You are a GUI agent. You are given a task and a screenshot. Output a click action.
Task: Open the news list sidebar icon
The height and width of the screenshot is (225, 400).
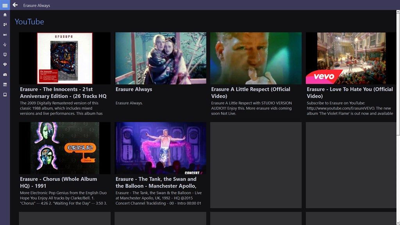click(5, 84)
